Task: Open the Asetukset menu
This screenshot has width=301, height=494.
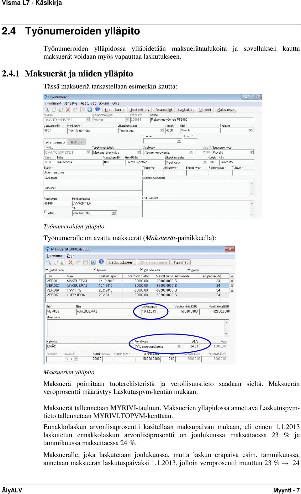Action: tap(88, 103)
